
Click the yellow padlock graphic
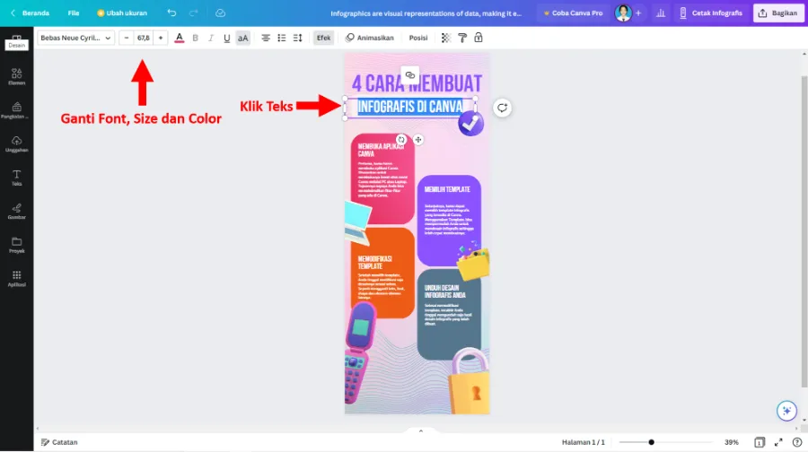468,382
